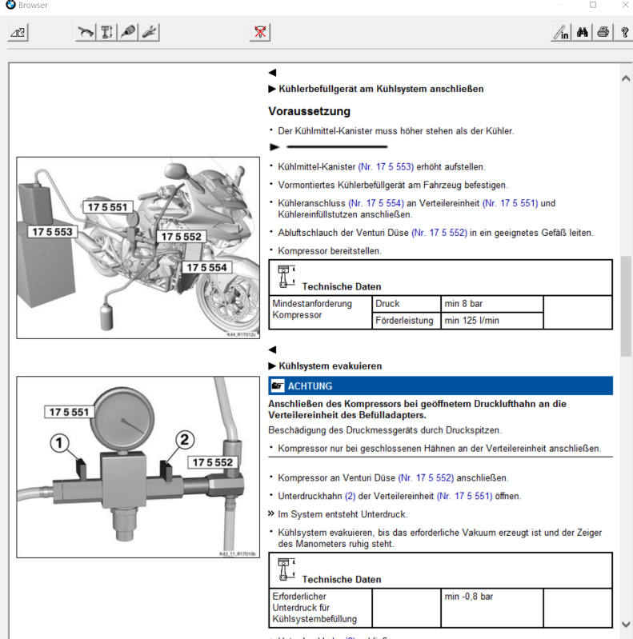The image size is (633, 639).
Task: Click the icon beside ACHTUNG banner
Action: click(278, 386)
